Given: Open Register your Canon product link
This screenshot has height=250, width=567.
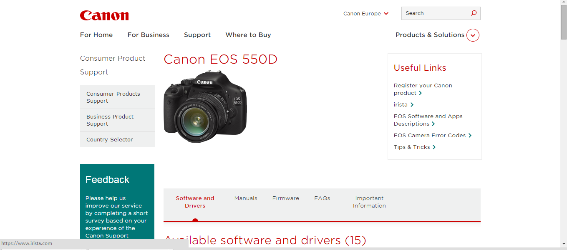Looking at the screenshot, I should pyautogui.click(x=423, y=89).
